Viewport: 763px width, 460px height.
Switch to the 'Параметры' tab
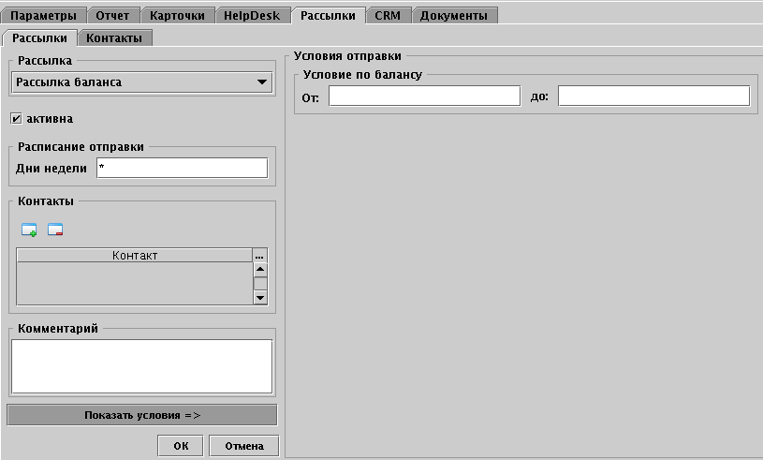click(x=46, y=15)
